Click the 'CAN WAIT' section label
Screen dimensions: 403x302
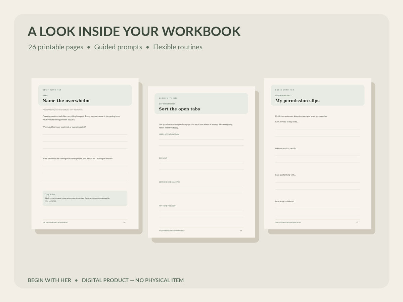click(x=163, y=158)
